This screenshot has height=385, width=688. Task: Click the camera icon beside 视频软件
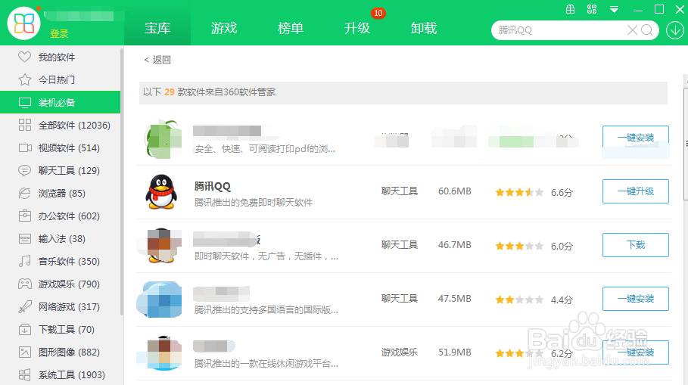click(x=25, y=147)
